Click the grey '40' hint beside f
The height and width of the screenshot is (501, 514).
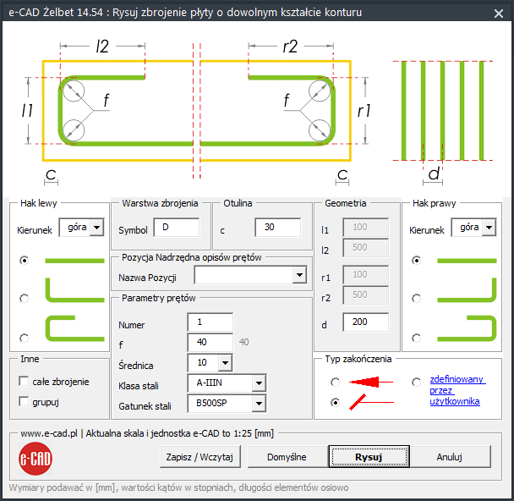(243, 342)
